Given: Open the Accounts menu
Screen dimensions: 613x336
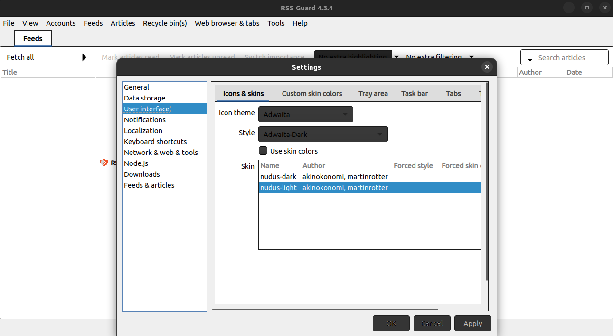Looking at the screenshot, I should click(x=61, y=23).
